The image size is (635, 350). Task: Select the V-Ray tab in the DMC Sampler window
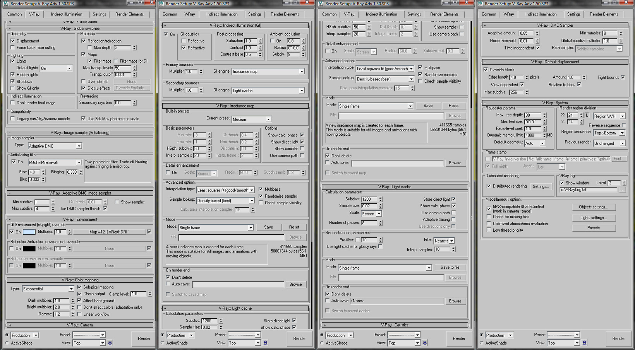[x=509, y=14]
